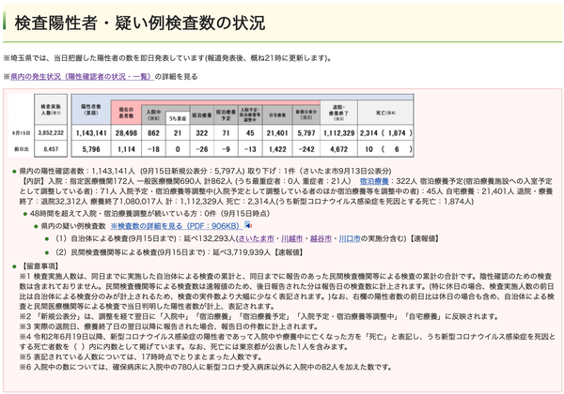This screenshot has width=564, height=394.
Task: Click the −242 cell in the 前日比 row
Action: pos(306,149)
